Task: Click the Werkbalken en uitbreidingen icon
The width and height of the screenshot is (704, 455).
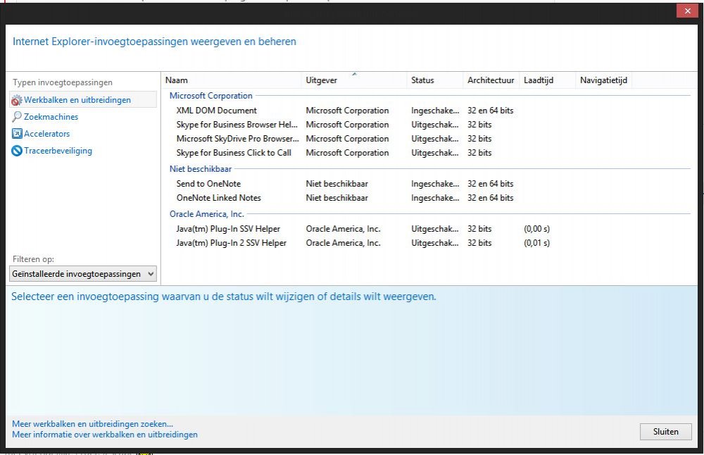Action: [17, 100]
